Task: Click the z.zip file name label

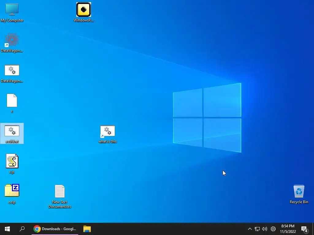Action: click(x=12, y=202)
